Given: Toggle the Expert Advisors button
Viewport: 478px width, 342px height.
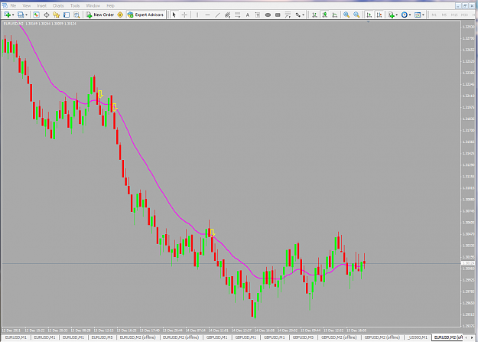Looking at the screenshot, I should tap(146, 15).
